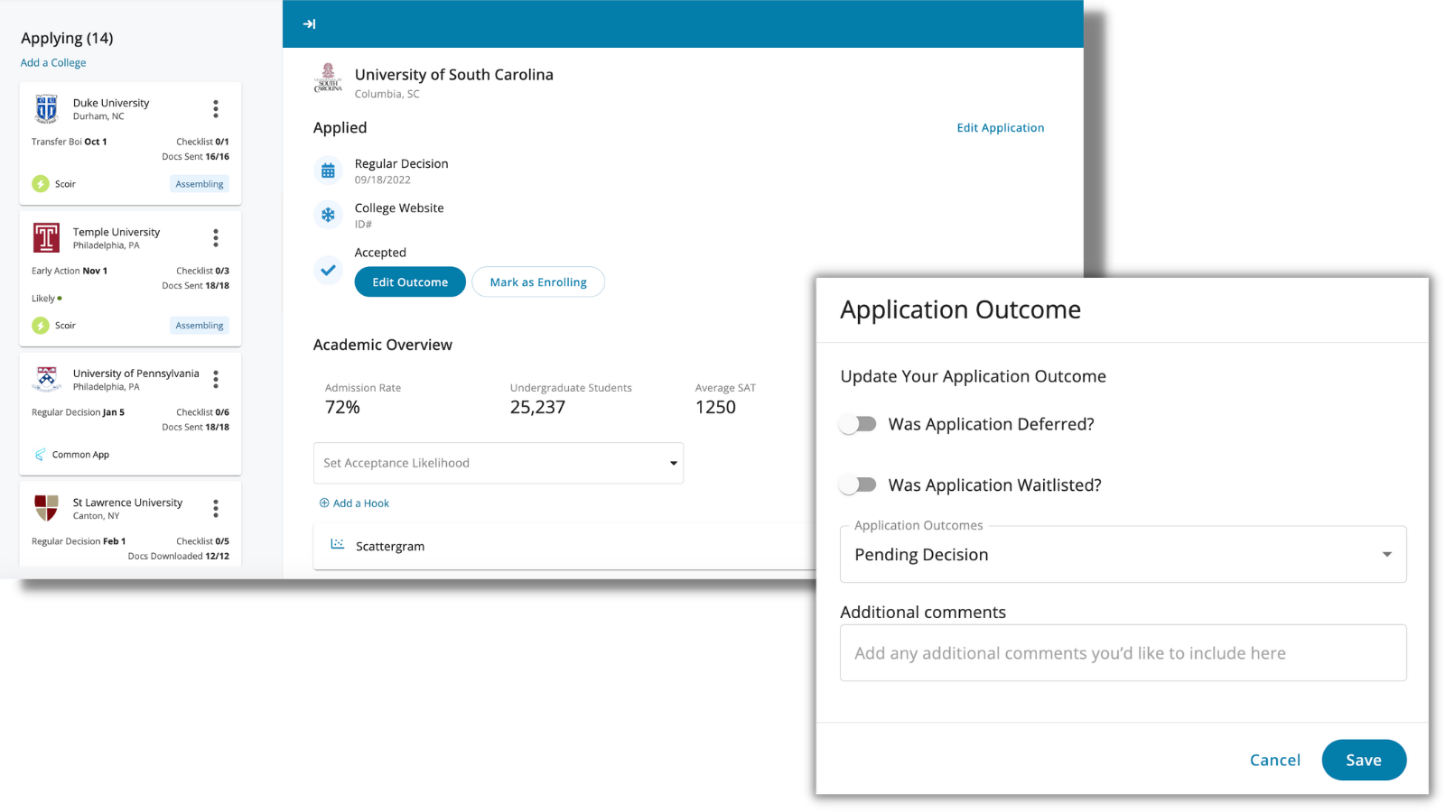This screenshot has height=812, width=1445.
Task: Click Undergraduate Students 25,237 value
Action: click(x=537, y=408)
